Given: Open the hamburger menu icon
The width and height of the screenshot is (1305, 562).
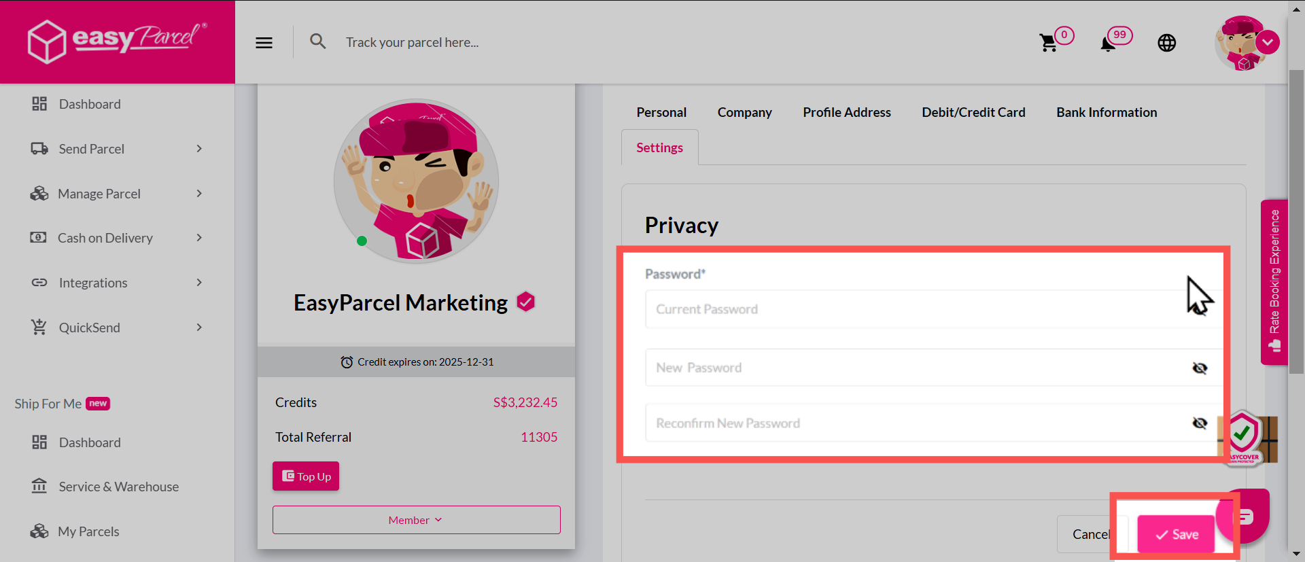Looking at the screenshot, I should (x=264, y=43).
